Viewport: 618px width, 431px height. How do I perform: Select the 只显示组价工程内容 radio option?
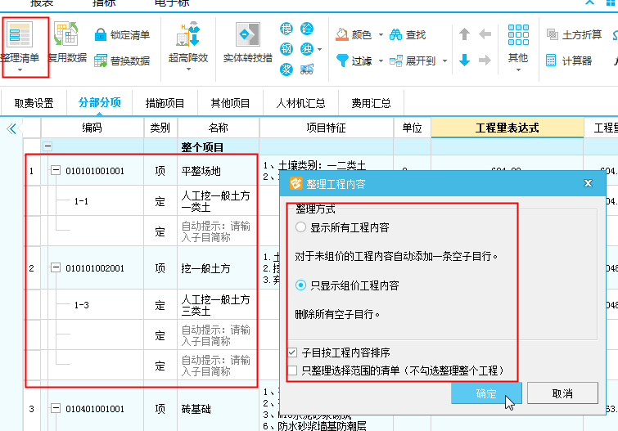click(x=301, y=285)
